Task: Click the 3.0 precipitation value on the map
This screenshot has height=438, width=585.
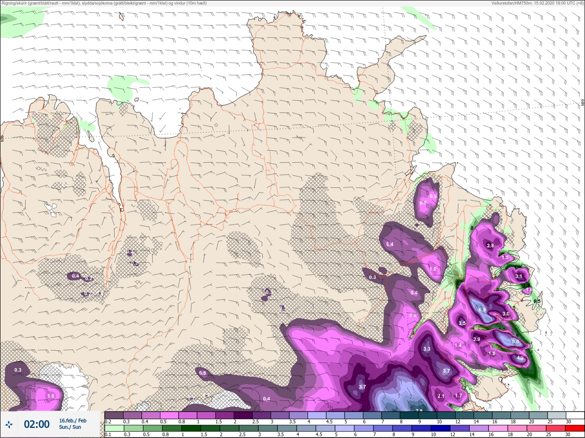Action: pyautogui.click(x=506, y=314)
